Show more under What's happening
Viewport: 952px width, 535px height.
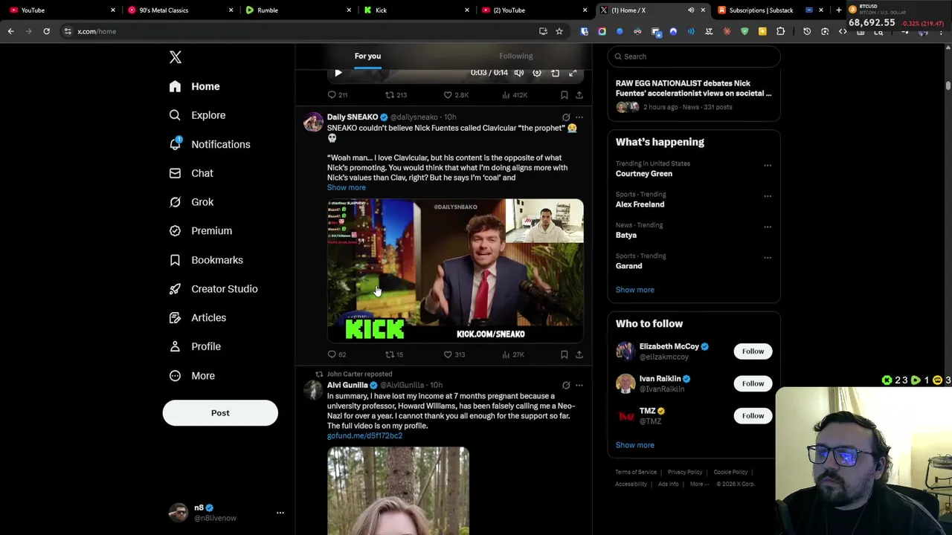pos(634,290)
